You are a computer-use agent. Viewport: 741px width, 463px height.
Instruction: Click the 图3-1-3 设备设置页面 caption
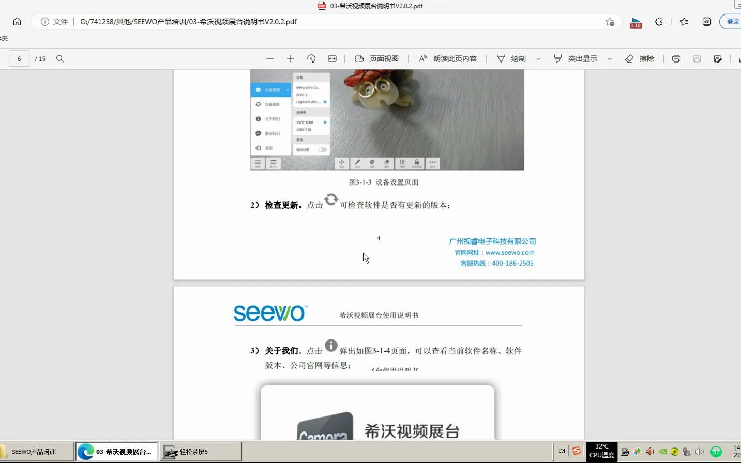click(384, 182)
